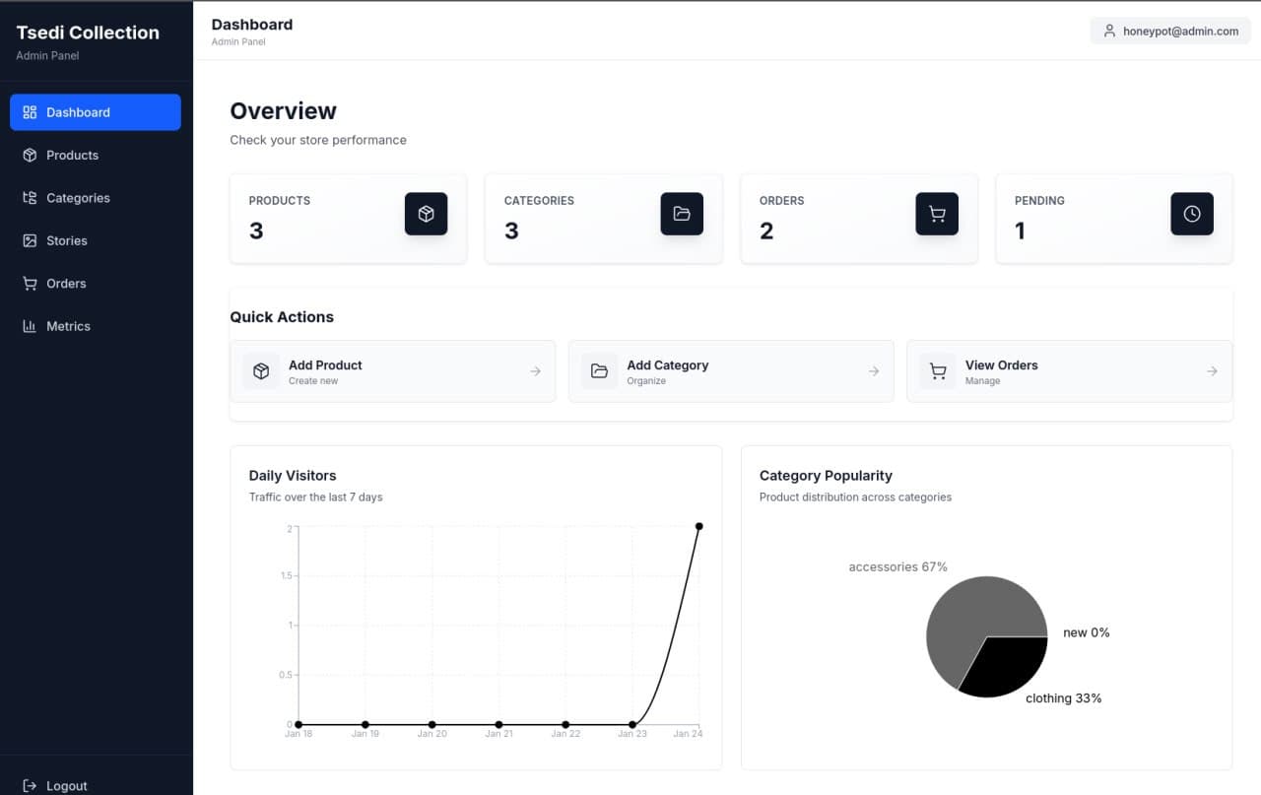The height and width of the screenshot is (795, 1261).
Task: Log out using the Logout button
Action: click(x=66, y=785)
